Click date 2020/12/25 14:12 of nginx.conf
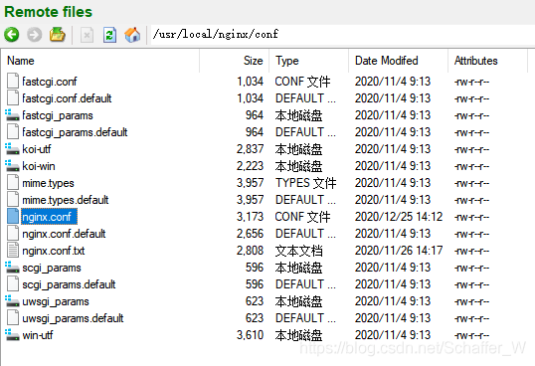Image resolution: width=535 pixels, height=366 pixels. tap(399, 217)
